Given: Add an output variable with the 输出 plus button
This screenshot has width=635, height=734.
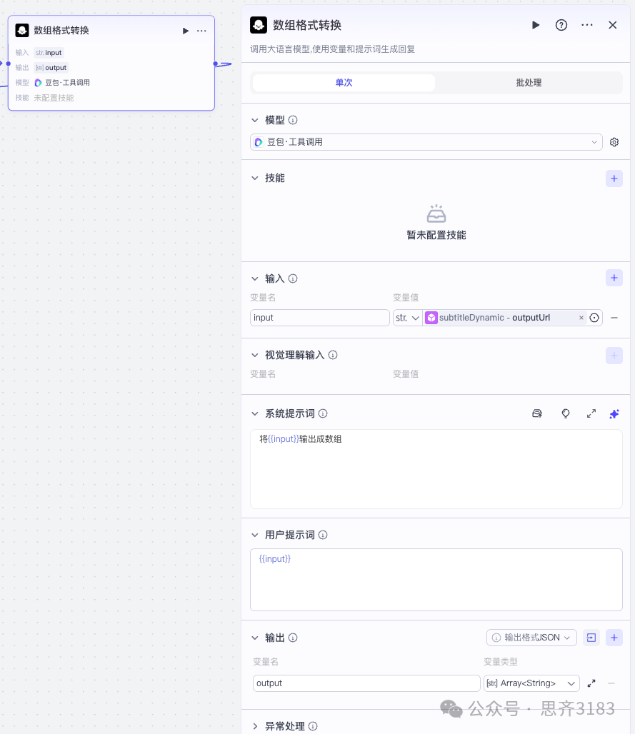Looking at the screenshot, I should [614, 638].
